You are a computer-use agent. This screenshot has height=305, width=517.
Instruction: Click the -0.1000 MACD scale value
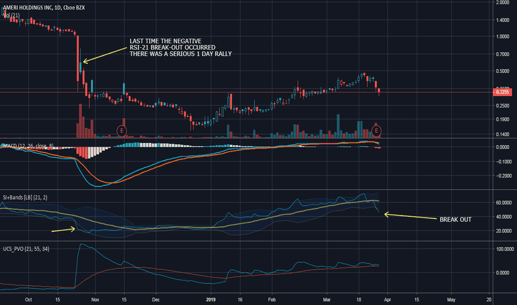(x=503, y=161)
